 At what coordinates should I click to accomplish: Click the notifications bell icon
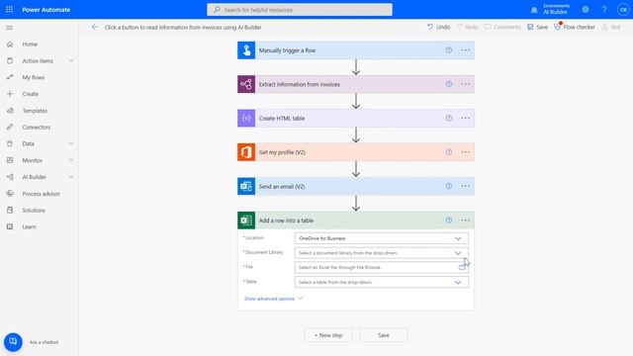click(534, 10)
